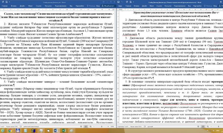
Task: Click proofing check icon in left status bar
Action: (20, 126)
